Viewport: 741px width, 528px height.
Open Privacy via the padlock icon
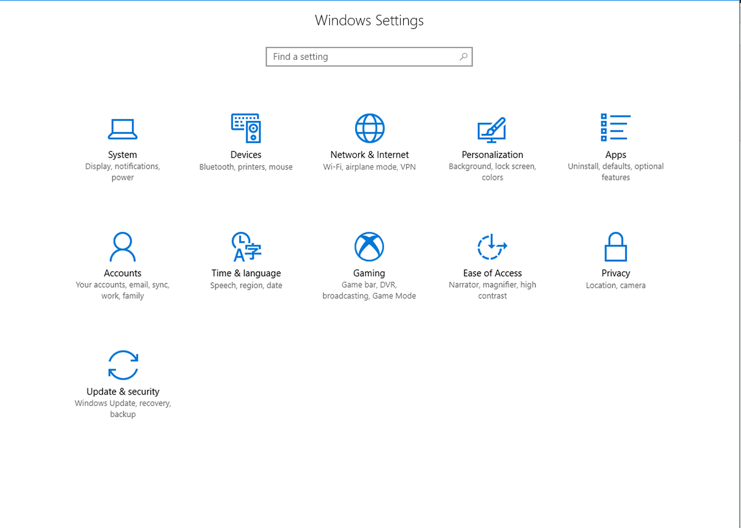[616, 247]
